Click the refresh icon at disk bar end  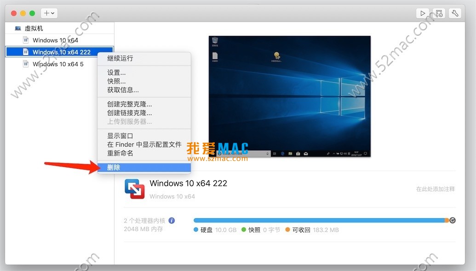453,221
